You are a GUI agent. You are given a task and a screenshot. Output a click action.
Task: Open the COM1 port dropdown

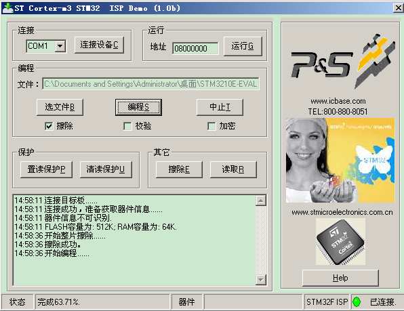60,46
